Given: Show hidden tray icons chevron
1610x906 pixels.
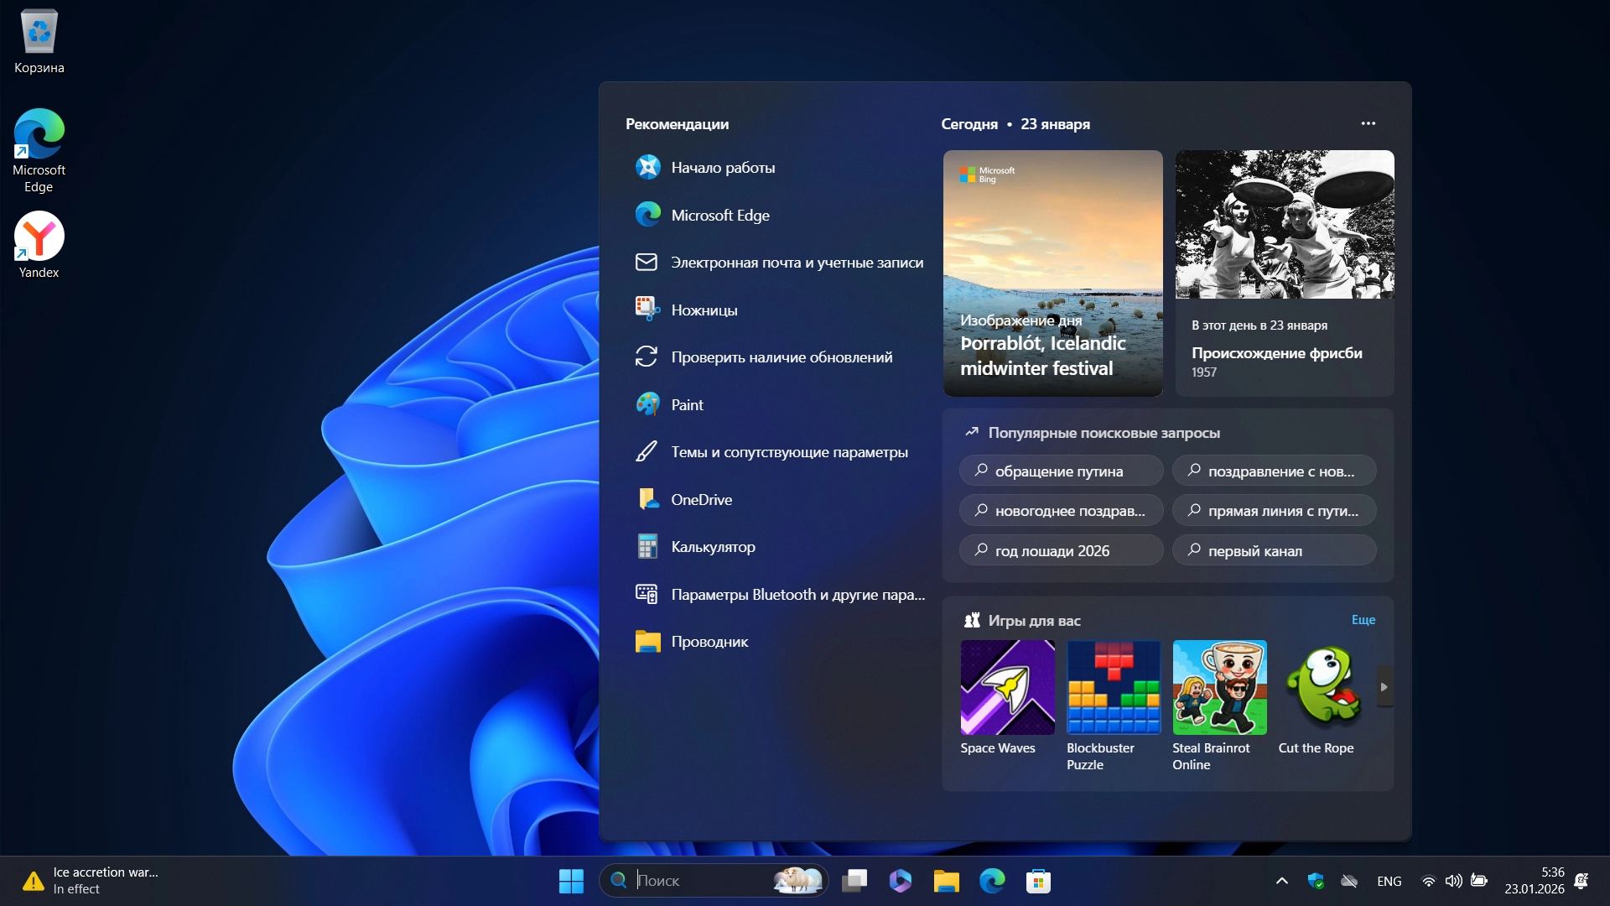Looking at the screenshot, I should [x=1281, y=881].
